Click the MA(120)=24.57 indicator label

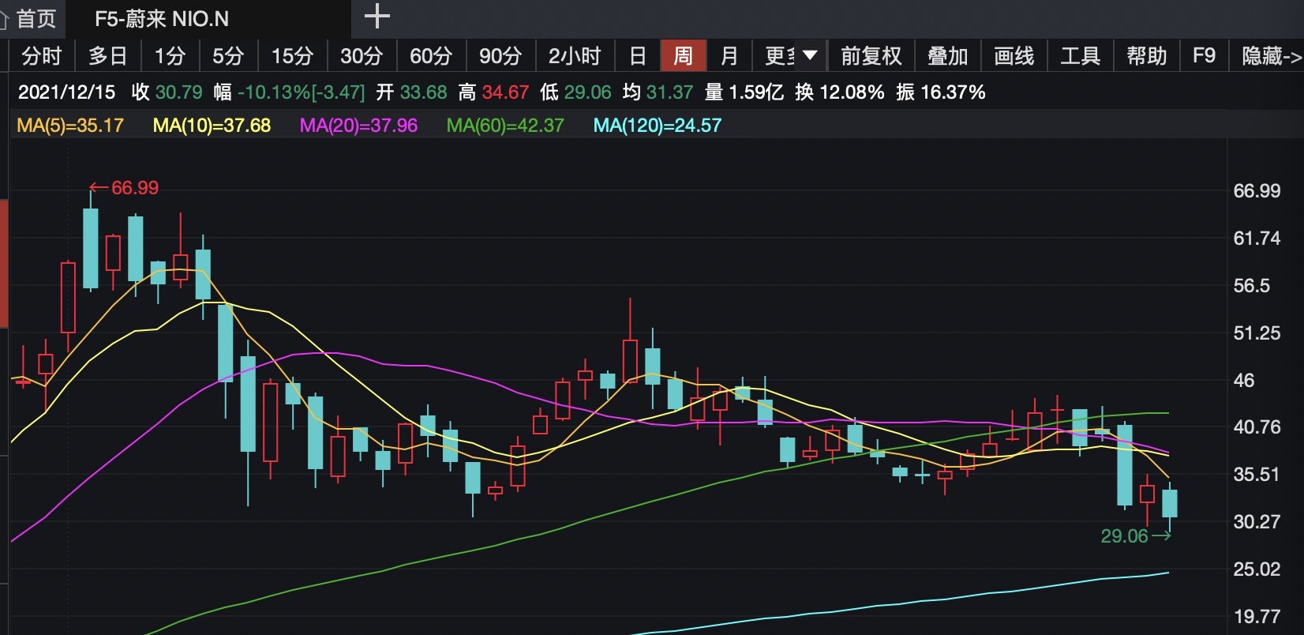click(658, 126)
